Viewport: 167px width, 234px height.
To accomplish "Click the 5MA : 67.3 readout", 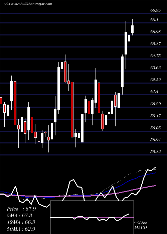I will pyautogui.click(x=19, y=216).
